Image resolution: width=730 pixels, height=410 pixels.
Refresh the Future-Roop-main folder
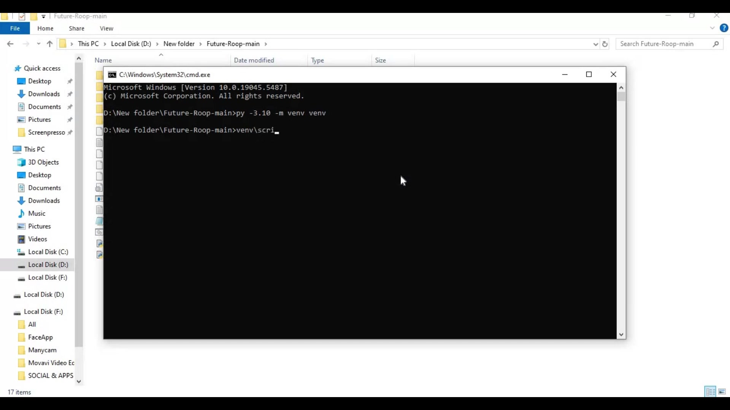point(605,44)
